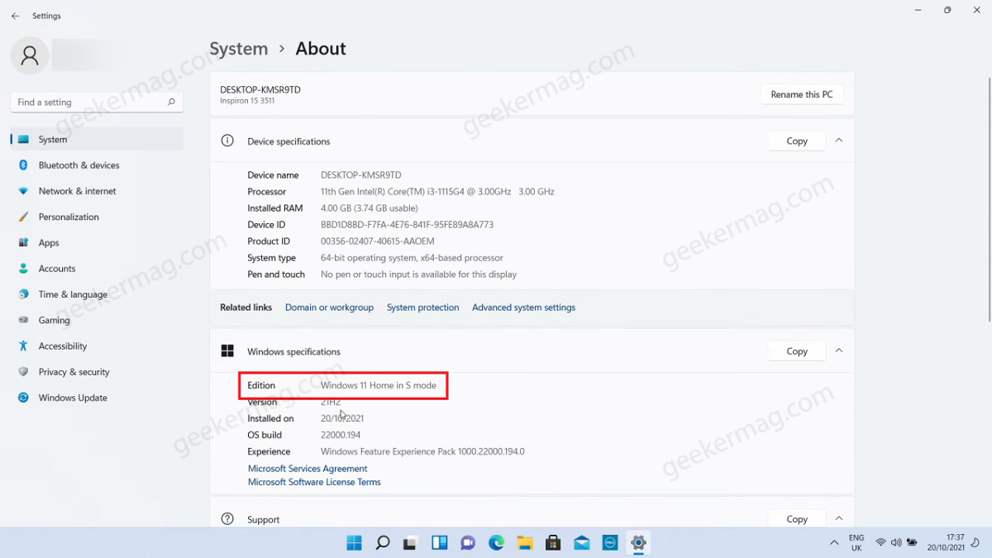This screenshot has width=992, height=558.
Task: Open Teams Chat from the taskbar
Action: 468,543
